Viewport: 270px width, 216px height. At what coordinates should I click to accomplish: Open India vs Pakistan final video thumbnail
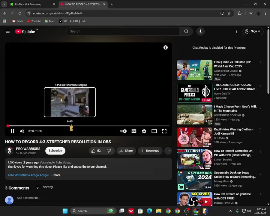pos(195,70)
